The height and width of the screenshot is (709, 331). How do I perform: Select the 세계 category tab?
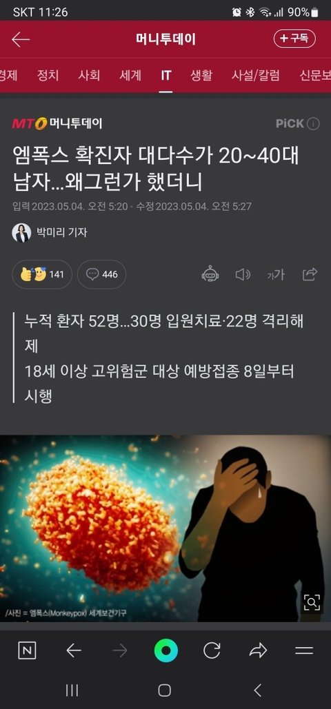[130, 75]
